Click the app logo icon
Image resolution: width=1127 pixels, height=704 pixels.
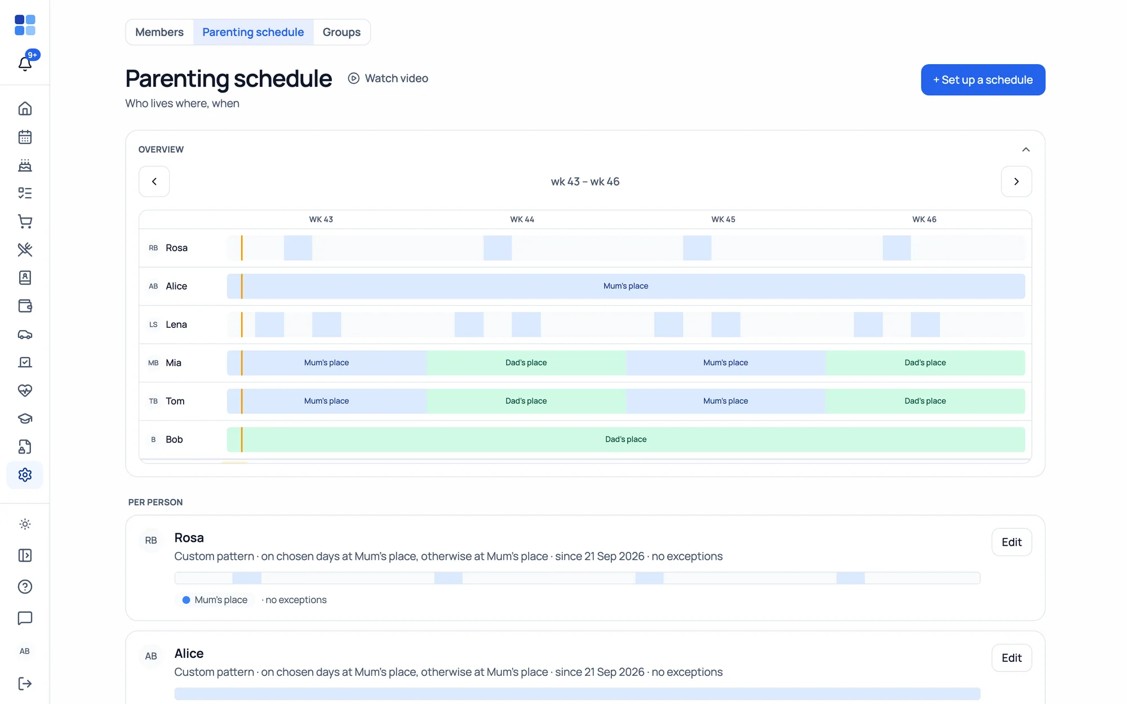coord(25,25)
